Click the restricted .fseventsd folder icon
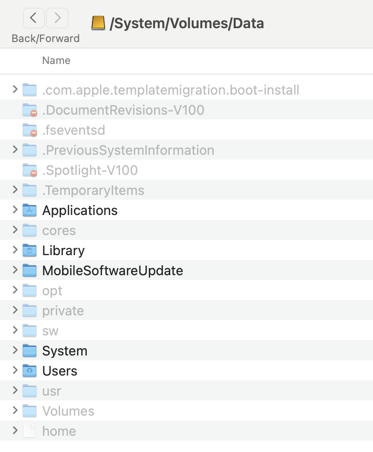 point(30,130)
